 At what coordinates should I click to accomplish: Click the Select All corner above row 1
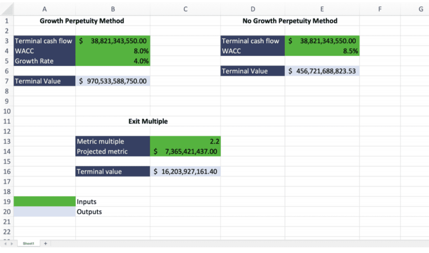coord(7,9)
